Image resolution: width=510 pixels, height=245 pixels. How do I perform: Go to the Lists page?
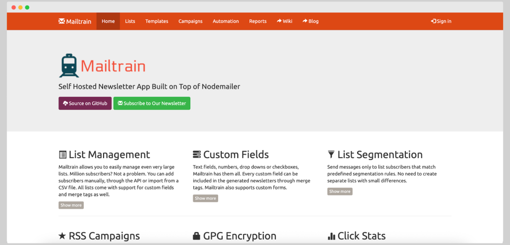coord(130,21)
